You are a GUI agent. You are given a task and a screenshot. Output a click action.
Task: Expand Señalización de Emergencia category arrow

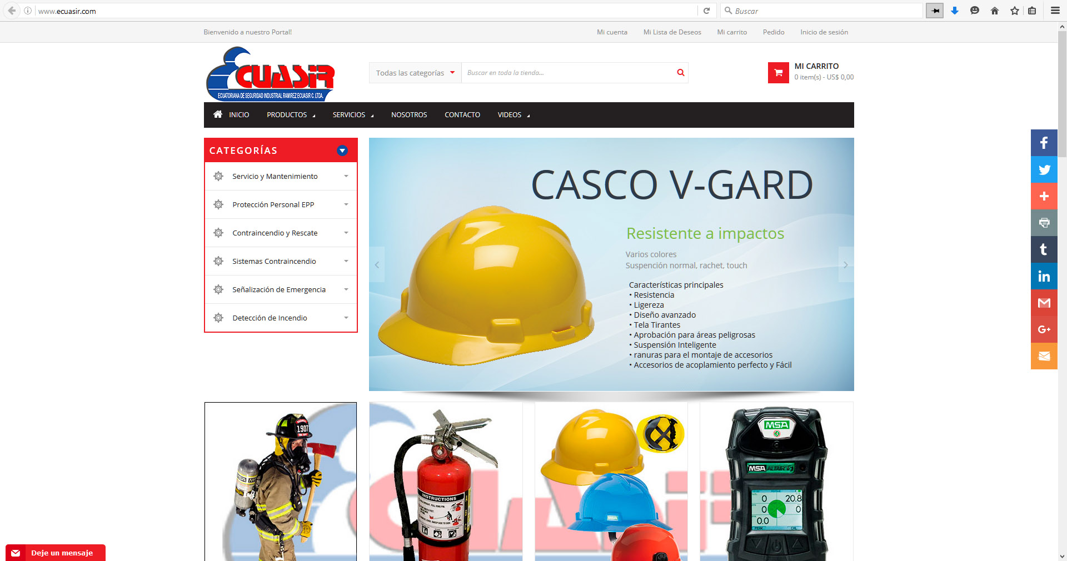pos(346,289)
